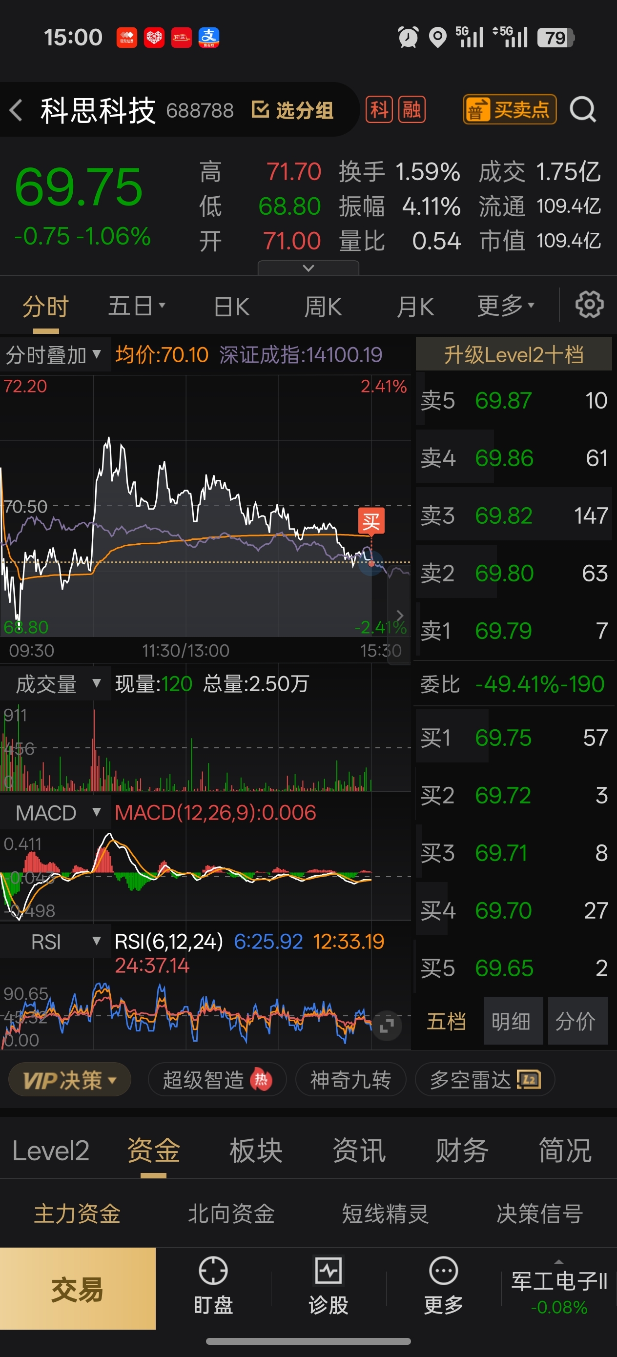Screen dimensions: 617x1357
Task: Switch to the 资讯 tab
Action: pos(359,1151)
